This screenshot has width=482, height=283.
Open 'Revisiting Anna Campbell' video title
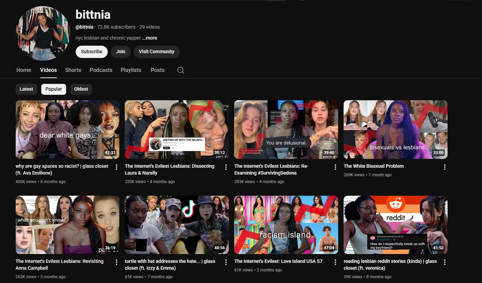point(60,265)
